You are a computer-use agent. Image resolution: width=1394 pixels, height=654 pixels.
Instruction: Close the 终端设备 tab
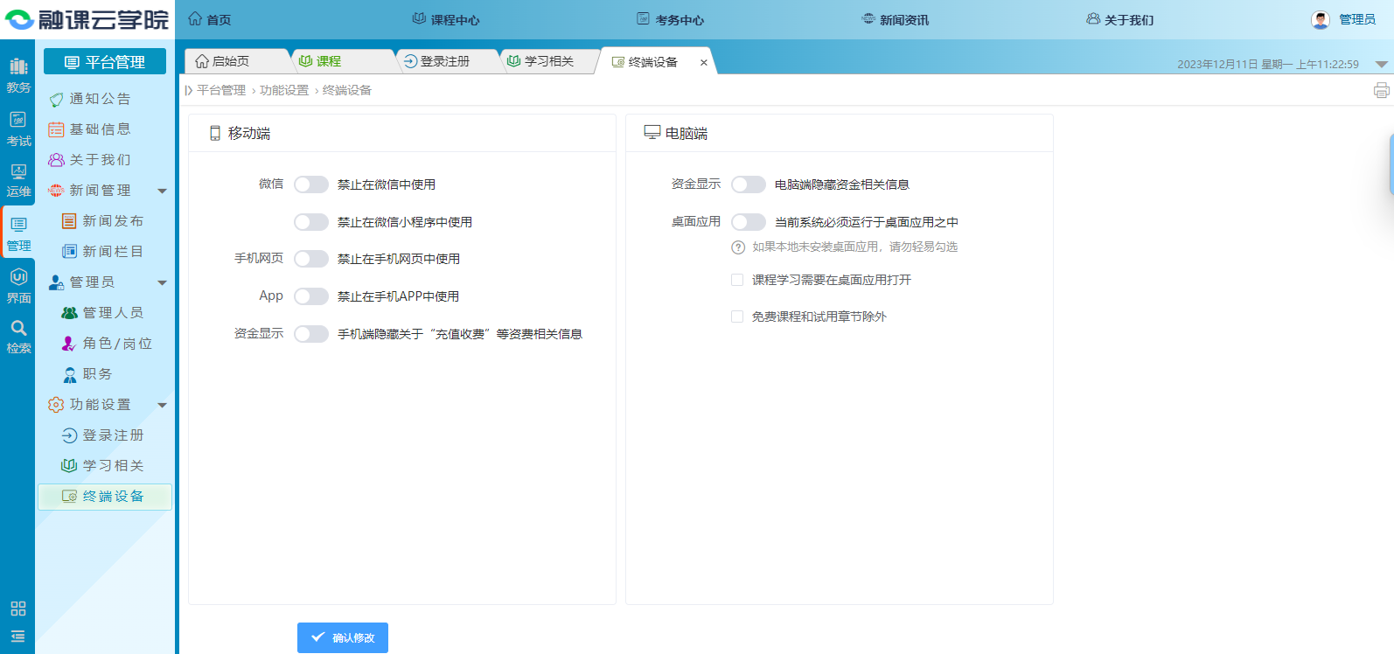(x=703, y=62)
